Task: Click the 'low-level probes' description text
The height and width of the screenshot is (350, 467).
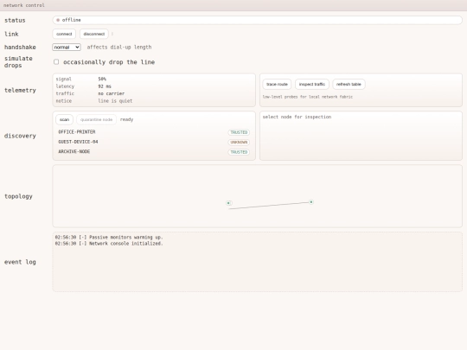Action: click(308, 97)
